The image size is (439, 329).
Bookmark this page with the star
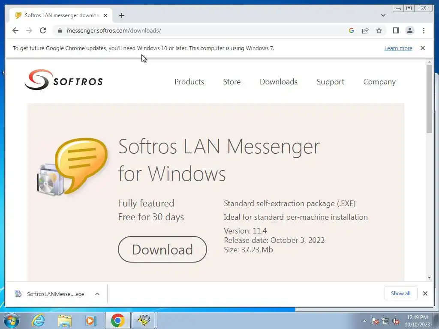pos(379,30)
